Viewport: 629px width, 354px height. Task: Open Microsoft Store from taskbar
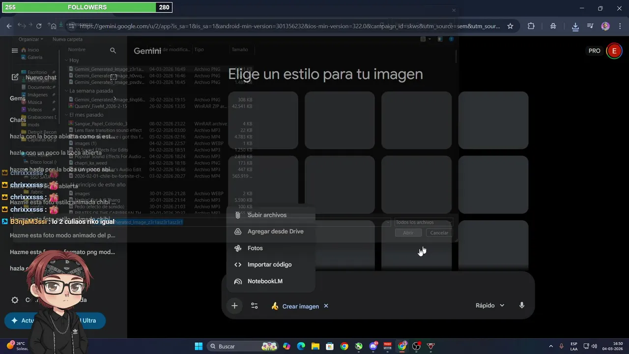pos(330,346)
